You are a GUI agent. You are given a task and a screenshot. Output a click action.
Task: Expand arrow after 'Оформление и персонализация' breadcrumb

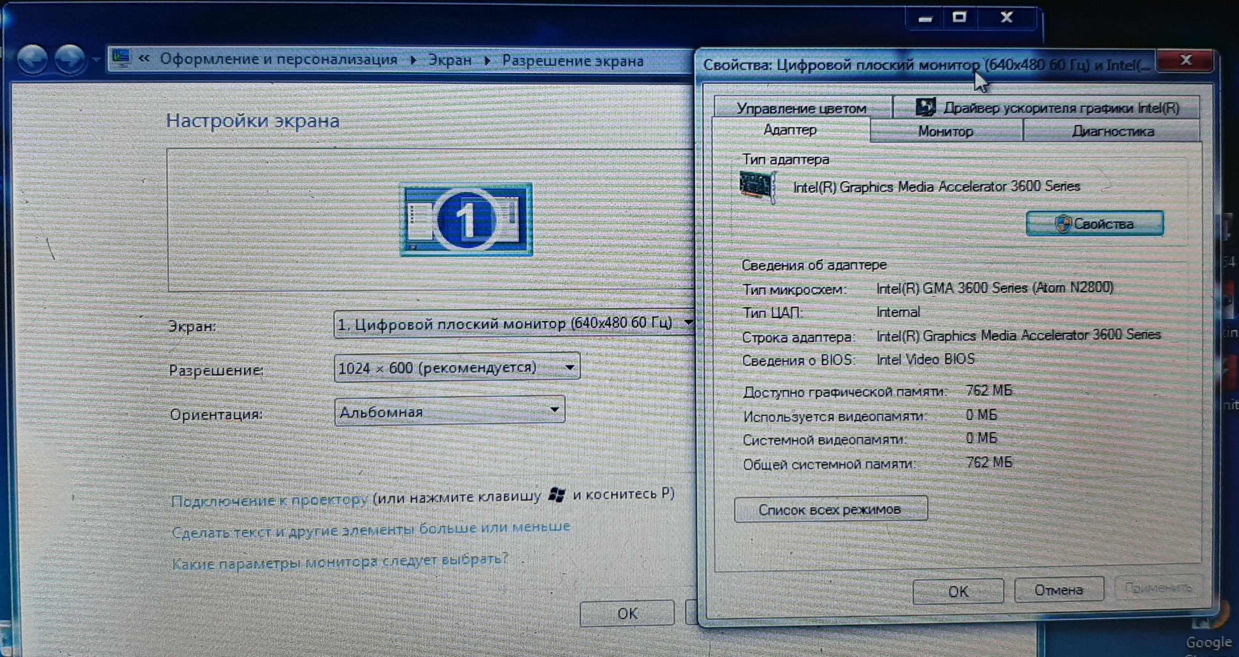tap(413, 61)
